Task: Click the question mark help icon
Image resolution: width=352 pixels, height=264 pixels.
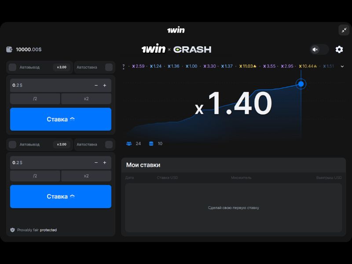Action: (124, 66)
